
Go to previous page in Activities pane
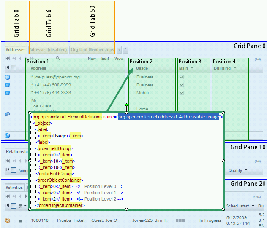(20, 196)
